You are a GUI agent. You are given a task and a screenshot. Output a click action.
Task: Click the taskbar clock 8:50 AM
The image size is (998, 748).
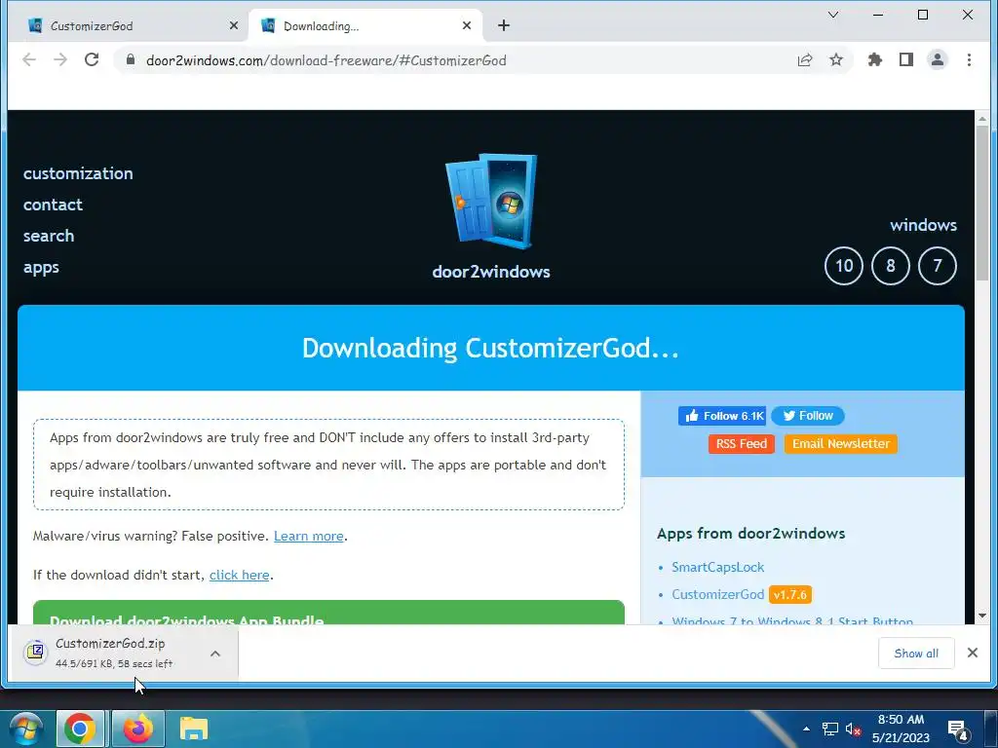901,729
